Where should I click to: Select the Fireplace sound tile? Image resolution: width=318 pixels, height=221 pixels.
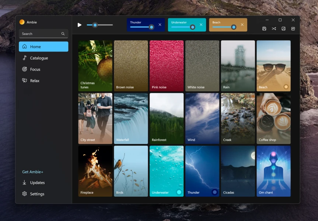(95, 171)
